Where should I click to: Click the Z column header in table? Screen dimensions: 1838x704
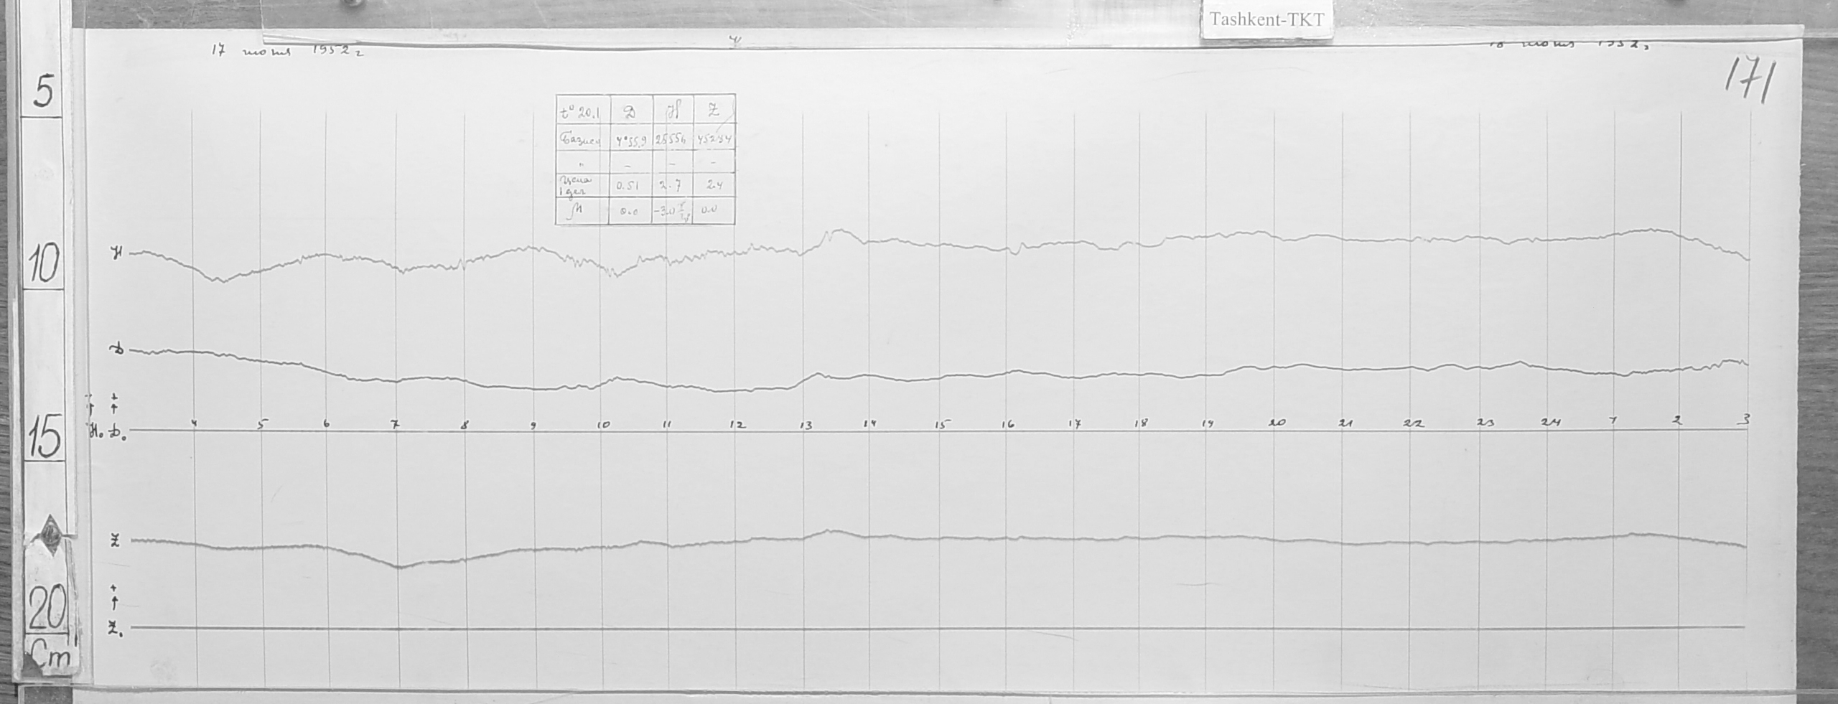(x=714, y=111)
